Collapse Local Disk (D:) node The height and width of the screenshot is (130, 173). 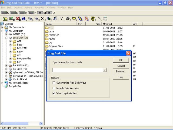tap(6, 38)
